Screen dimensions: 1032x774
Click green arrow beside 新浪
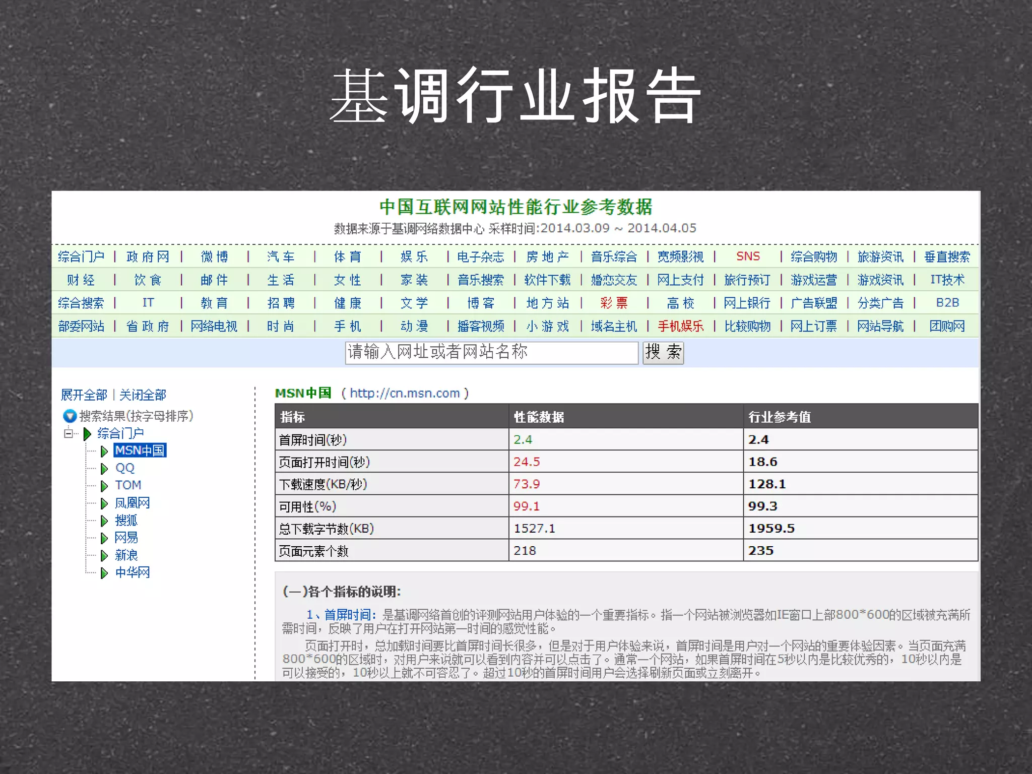(104, 555)
